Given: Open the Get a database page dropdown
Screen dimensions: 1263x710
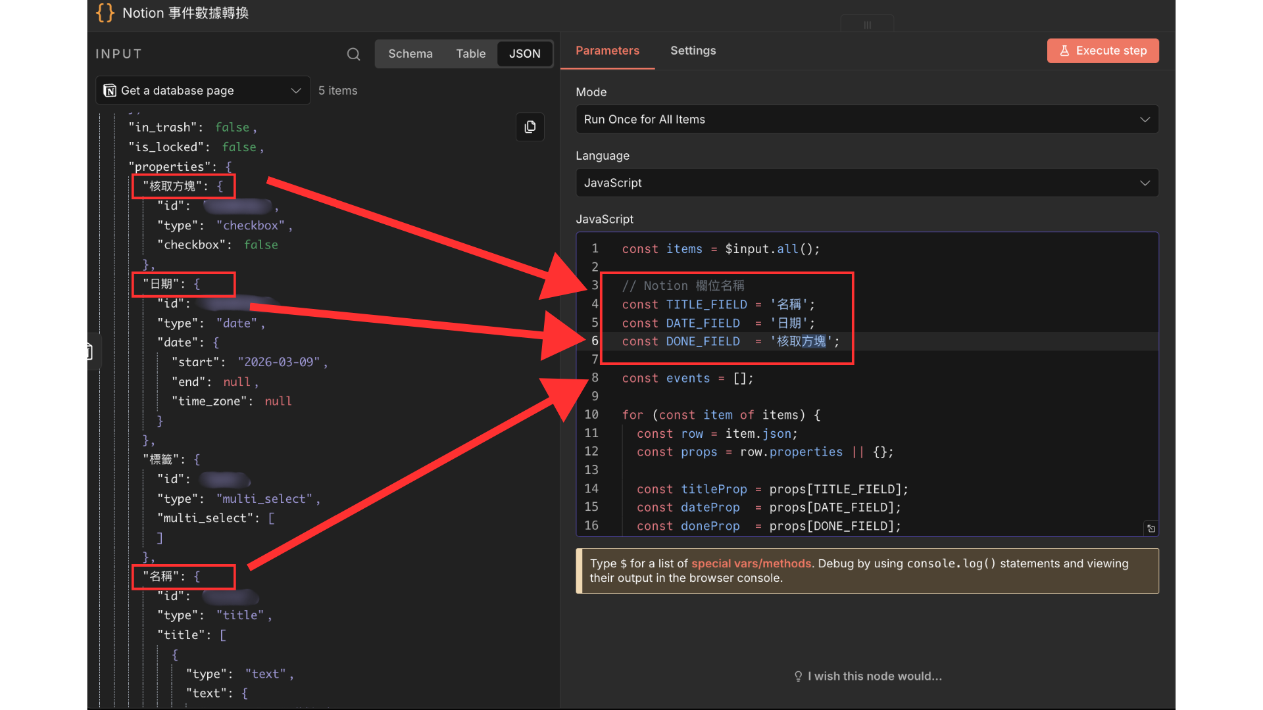Looking at the screenshot, I should 203,91.
